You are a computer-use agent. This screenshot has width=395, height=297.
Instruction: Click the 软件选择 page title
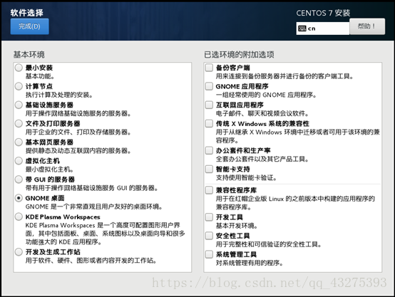click(x=26, y=13)
